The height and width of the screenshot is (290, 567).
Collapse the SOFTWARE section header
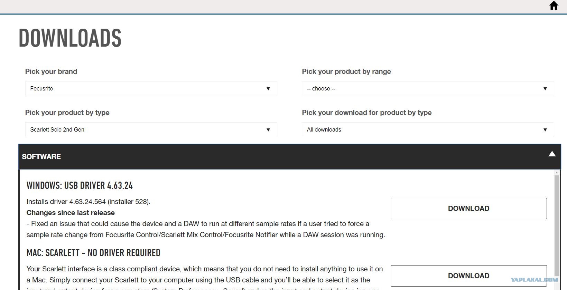[290, 157]
